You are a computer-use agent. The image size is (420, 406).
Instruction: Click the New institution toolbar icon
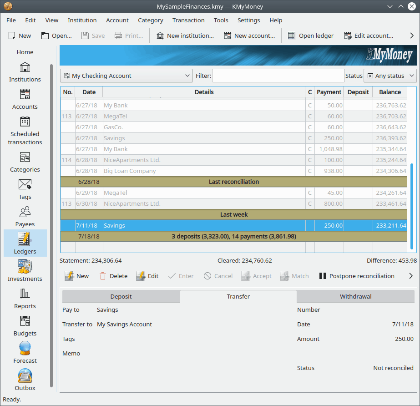[160, 36]
